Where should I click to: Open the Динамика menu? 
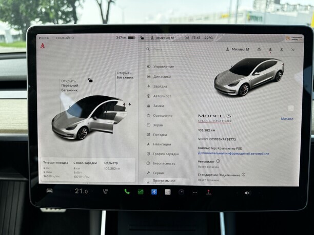point(159,76)
